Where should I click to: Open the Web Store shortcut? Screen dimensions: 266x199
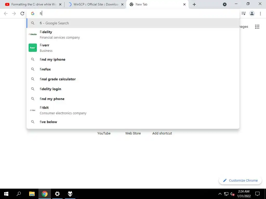pos(133,133)
